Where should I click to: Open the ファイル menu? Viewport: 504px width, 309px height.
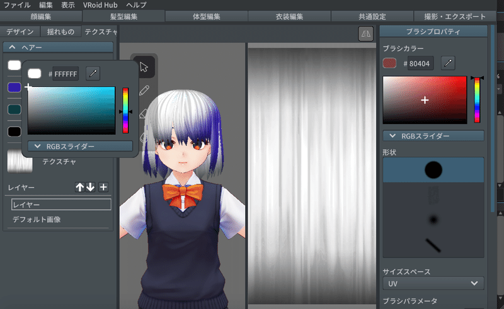[x=17, y=5]
